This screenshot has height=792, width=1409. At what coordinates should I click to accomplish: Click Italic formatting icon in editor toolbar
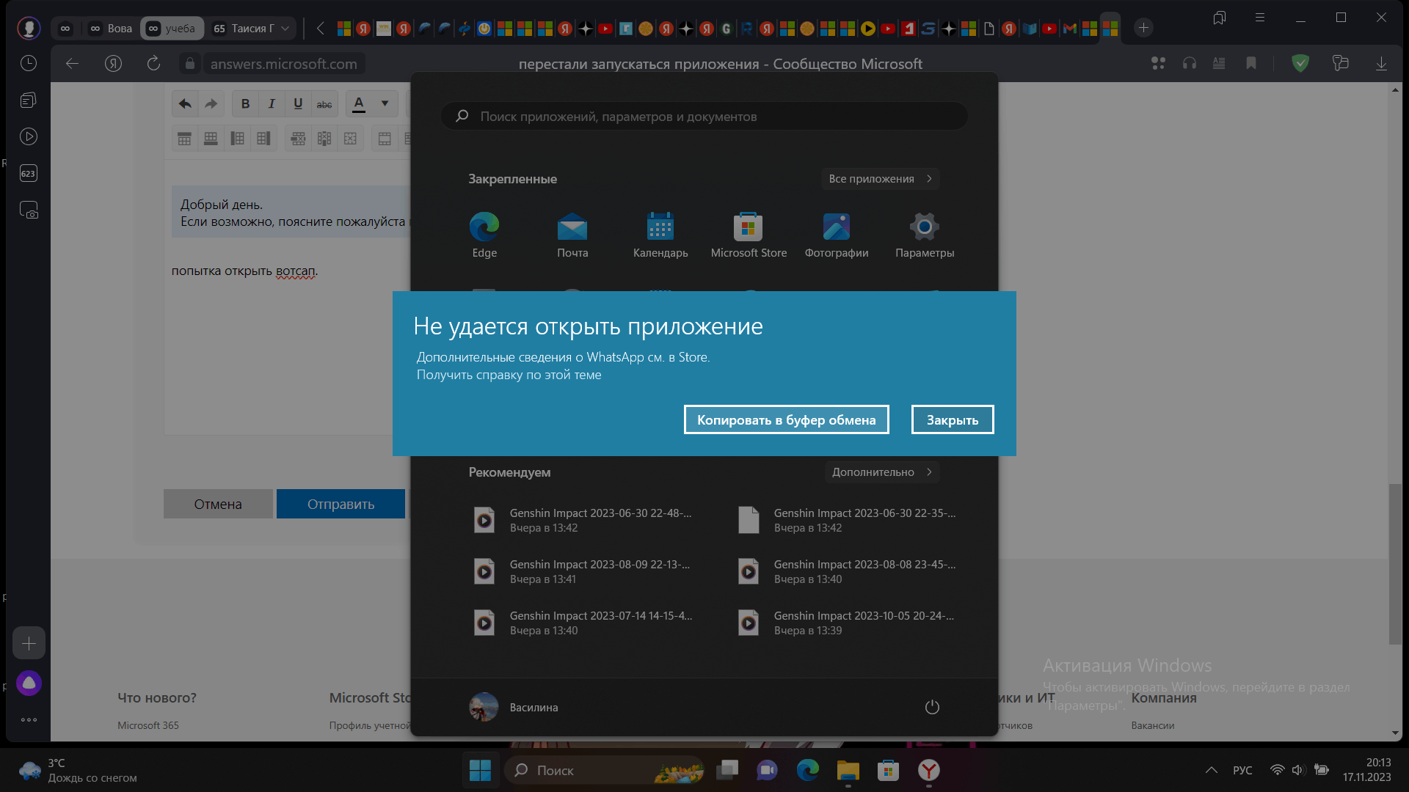[271, 103]
